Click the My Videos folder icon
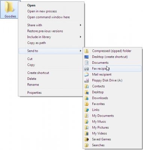The width and height of the screenshot is (143, 150). (86, 133)
